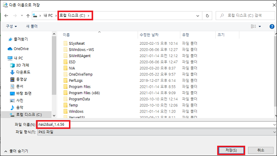Sort by 크기 column header

[221, 35]
